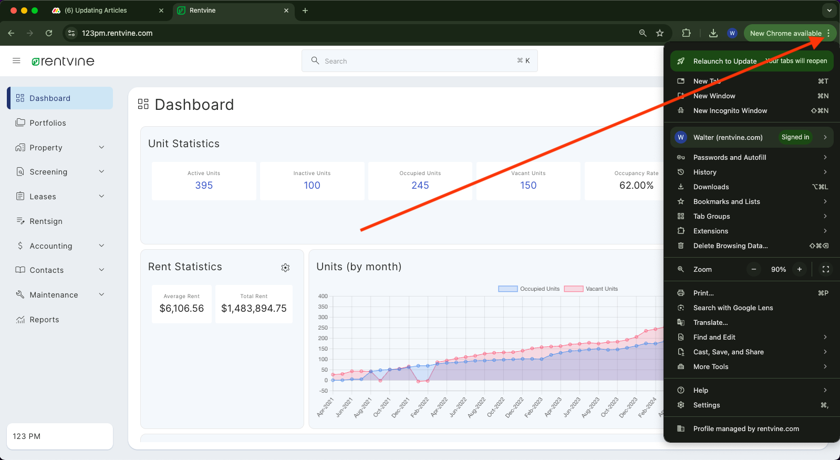Open the History submenu

tap(704, 172)
